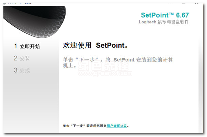
Task: Close the SetPoint installer window
Action: pos(197,3)
